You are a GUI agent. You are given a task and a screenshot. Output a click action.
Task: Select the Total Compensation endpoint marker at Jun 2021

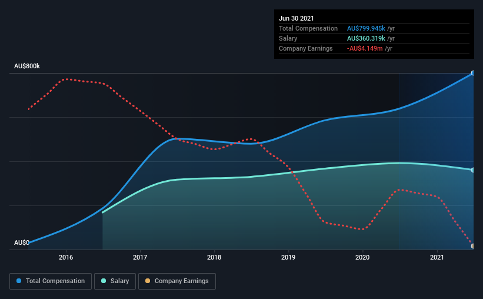tap(473, 73)
